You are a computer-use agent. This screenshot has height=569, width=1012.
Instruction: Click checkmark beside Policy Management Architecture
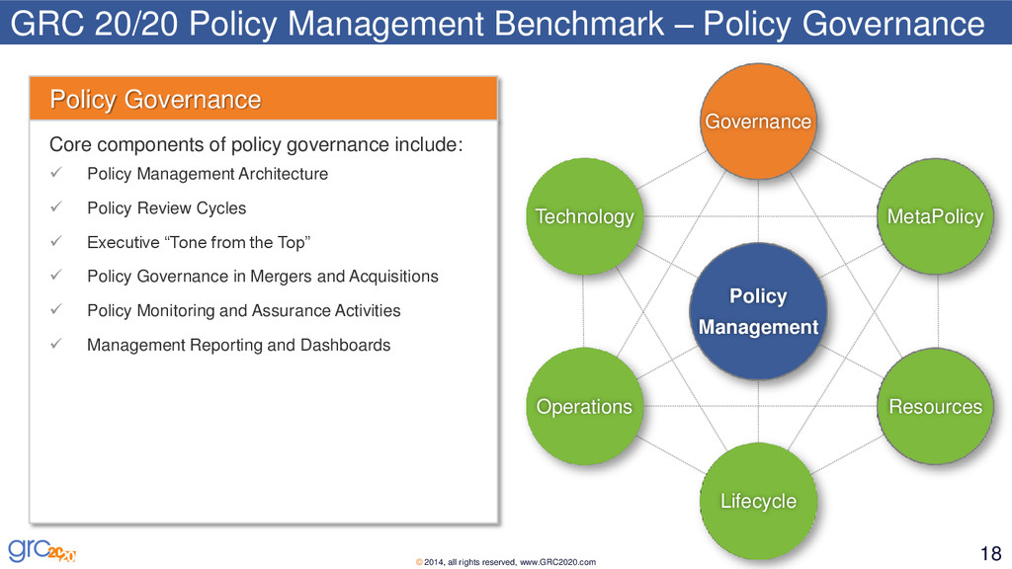[x=56, y=172]
